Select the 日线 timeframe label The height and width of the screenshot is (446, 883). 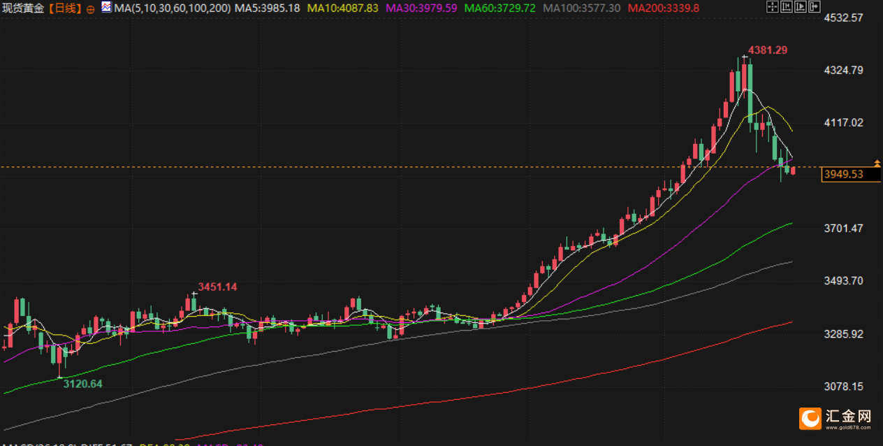coord(65,8)
